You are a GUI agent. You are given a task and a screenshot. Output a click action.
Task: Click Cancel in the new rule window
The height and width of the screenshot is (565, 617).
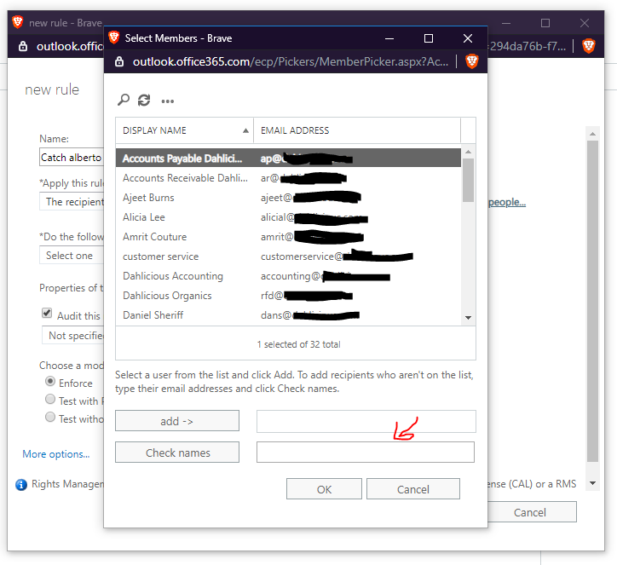pyautogui.click(x=532, y=512)
